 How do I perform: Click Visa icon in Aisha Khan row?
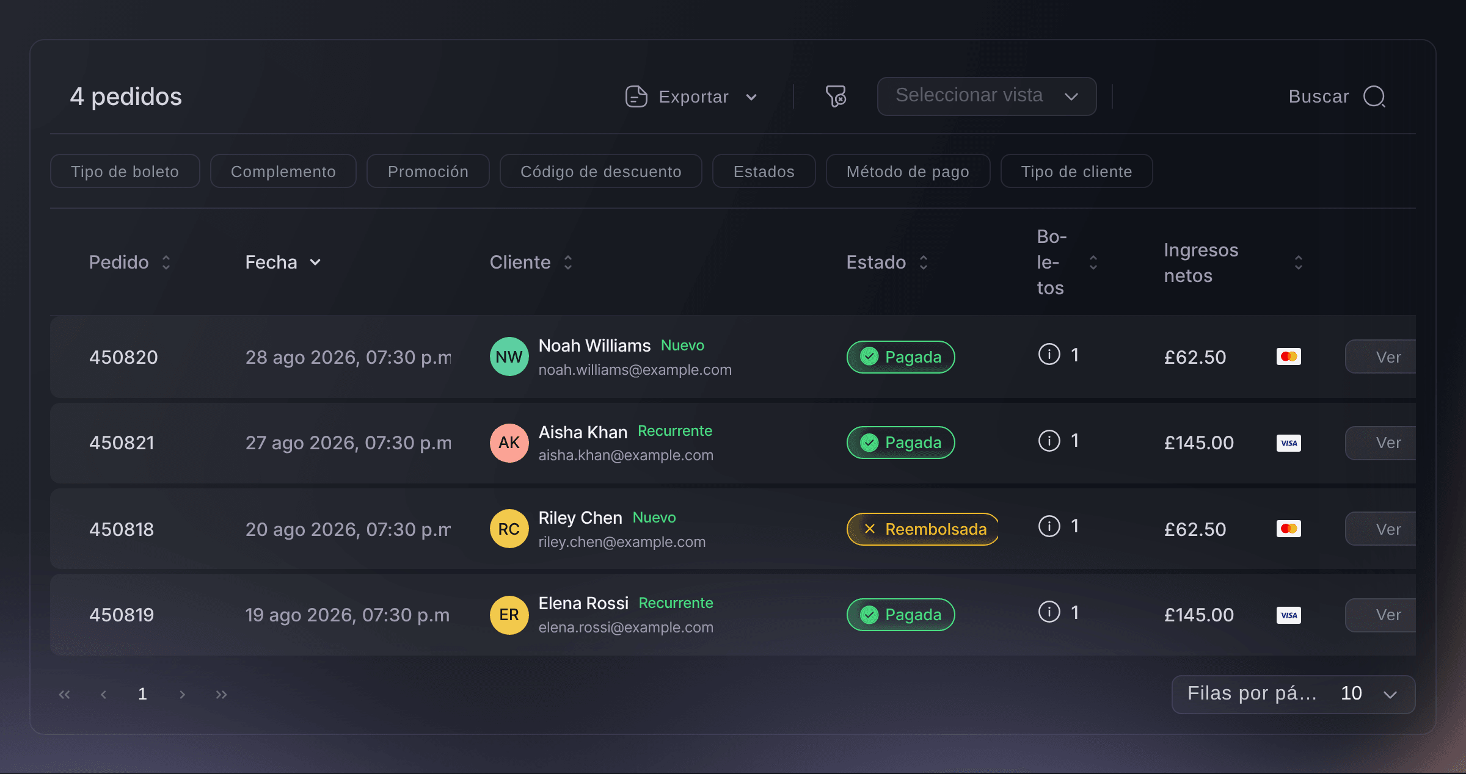tap(1289, 443)
